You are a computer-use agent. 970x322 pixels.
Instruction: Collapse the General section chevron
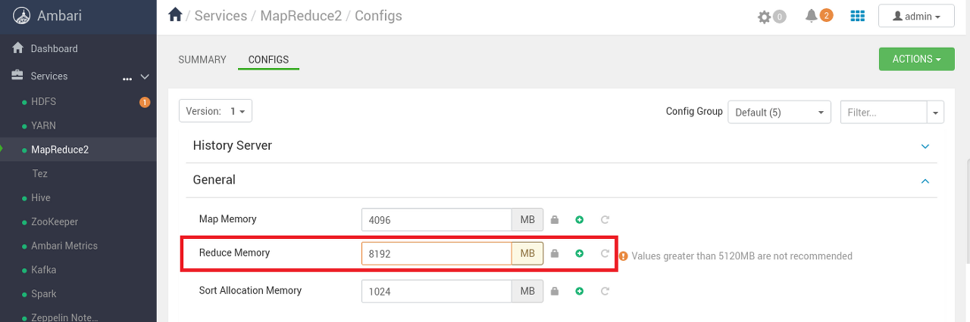pos(925,181)
